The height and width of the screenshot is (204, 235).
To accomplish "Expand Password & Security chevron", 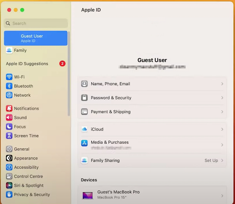I will [x=222, y=98].
